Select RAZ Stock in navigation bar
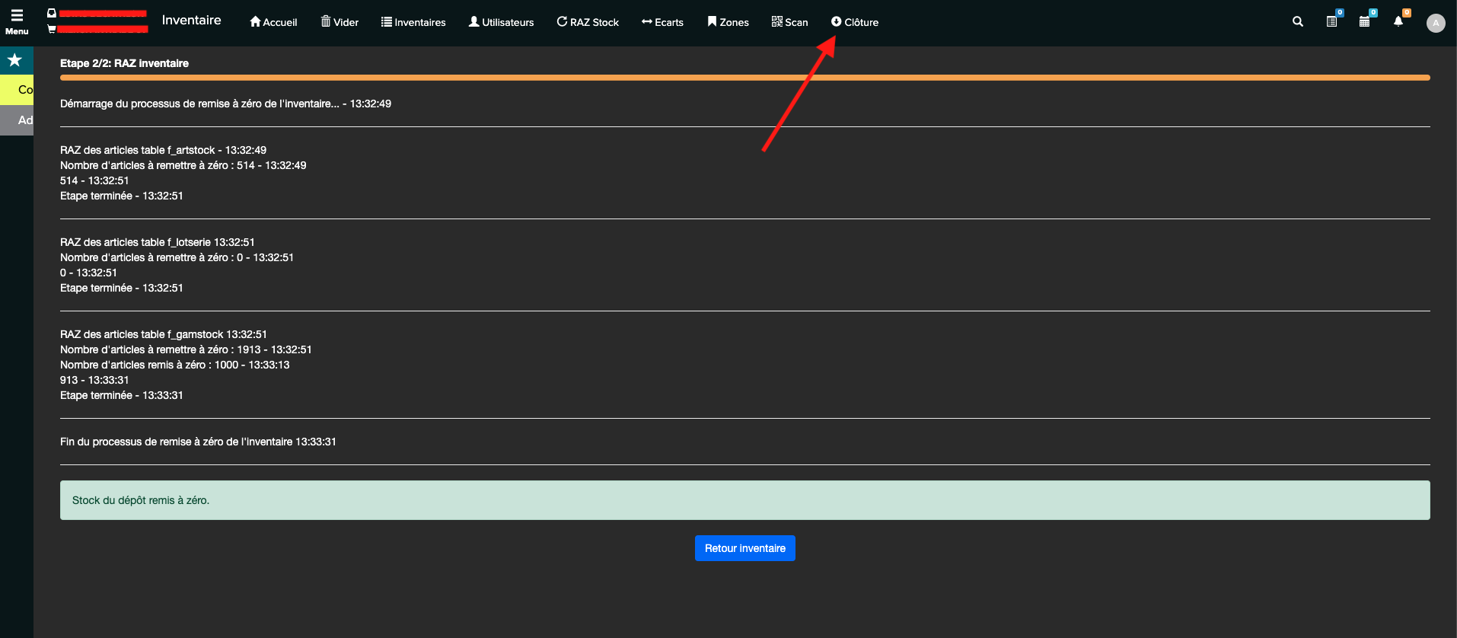 (x=588, y=22)
